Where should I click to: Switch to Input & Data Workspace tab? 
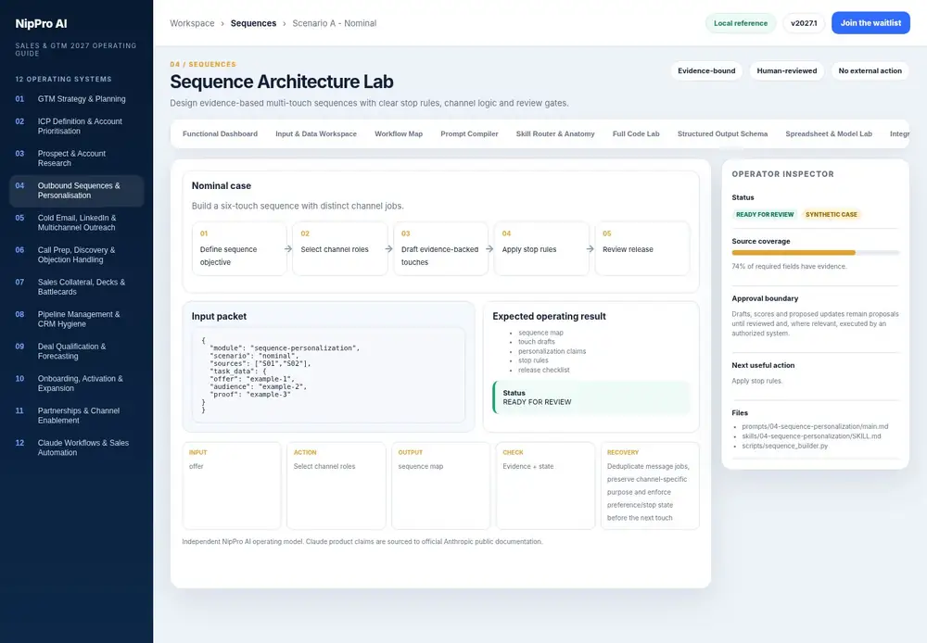coord(316,134)
